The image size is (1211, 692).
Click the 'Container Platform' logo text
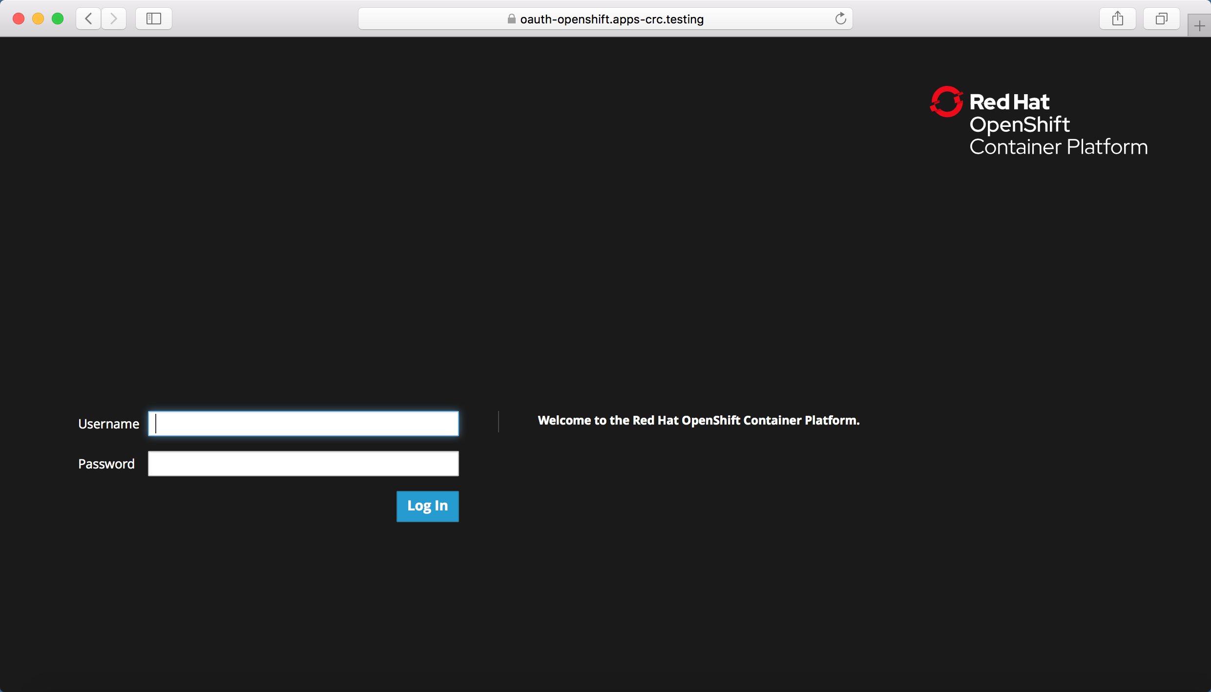[x=1059, y=147]
